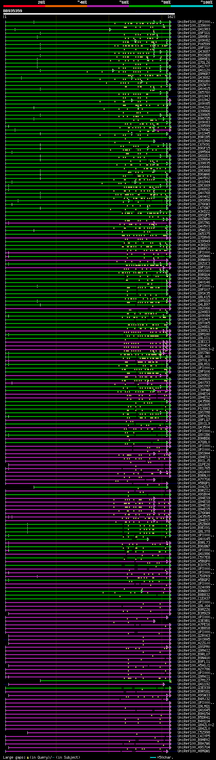216x760 pixels.
Task: Select label UniRef100_A9SB04
Action: 194,494
